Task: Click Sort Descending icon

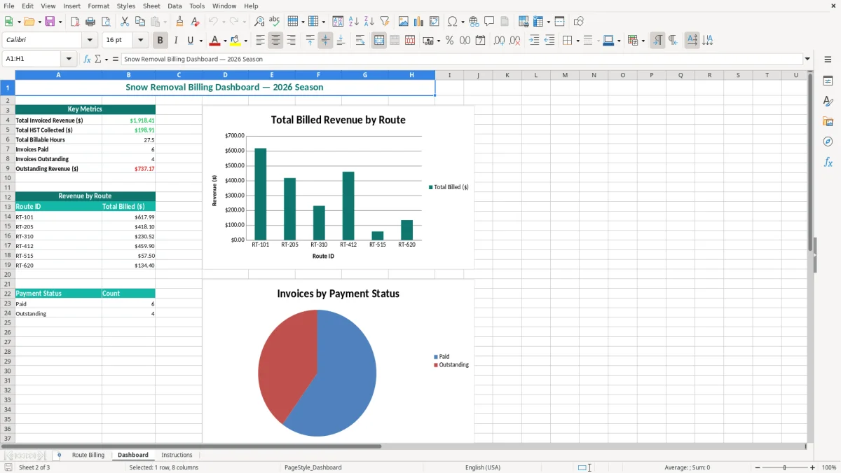Action: [x=369, y=22]
